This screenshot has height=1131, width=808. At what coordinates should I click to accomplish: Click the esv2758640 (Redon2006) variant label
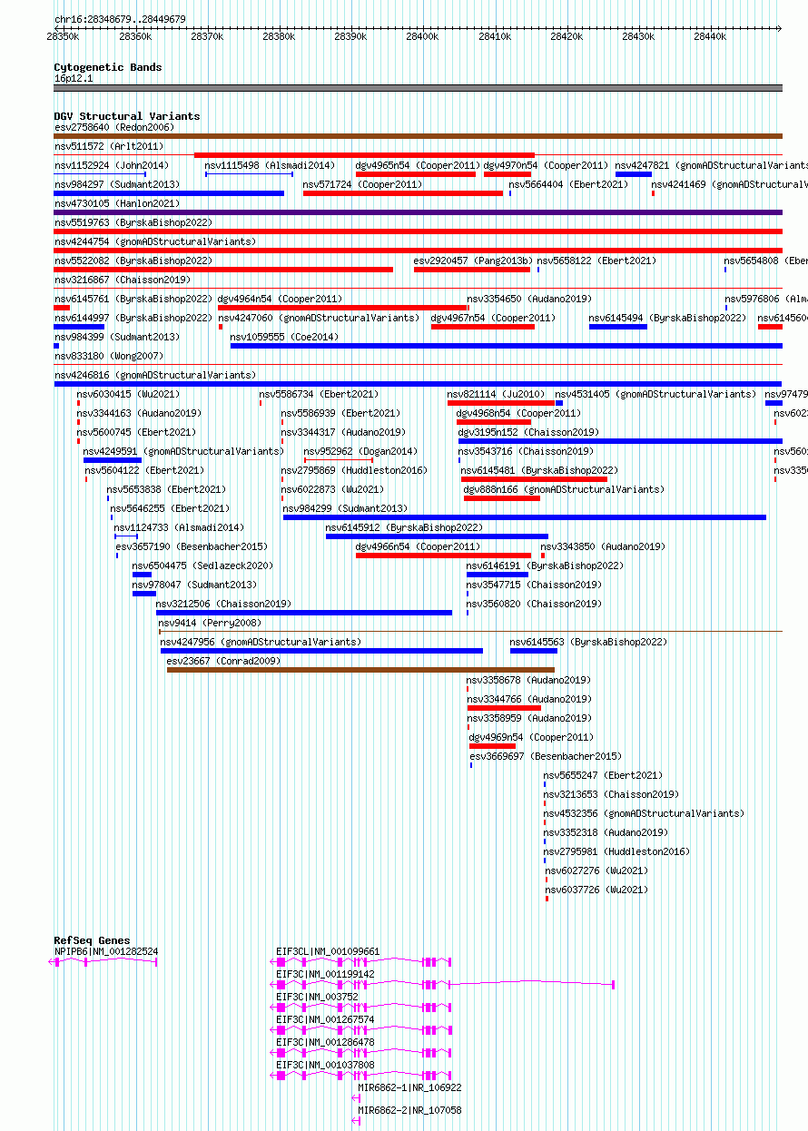[114, 127]
